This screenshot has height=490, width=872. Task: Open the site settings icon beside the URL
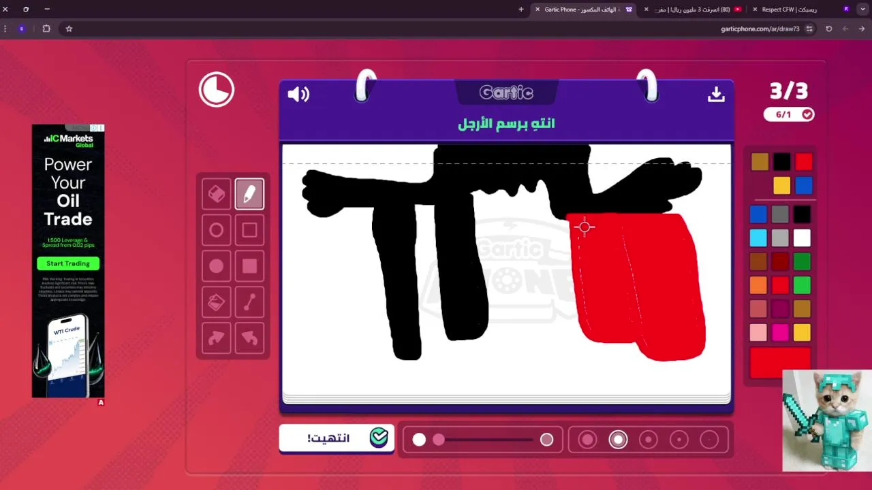click(x=809, y=29)
